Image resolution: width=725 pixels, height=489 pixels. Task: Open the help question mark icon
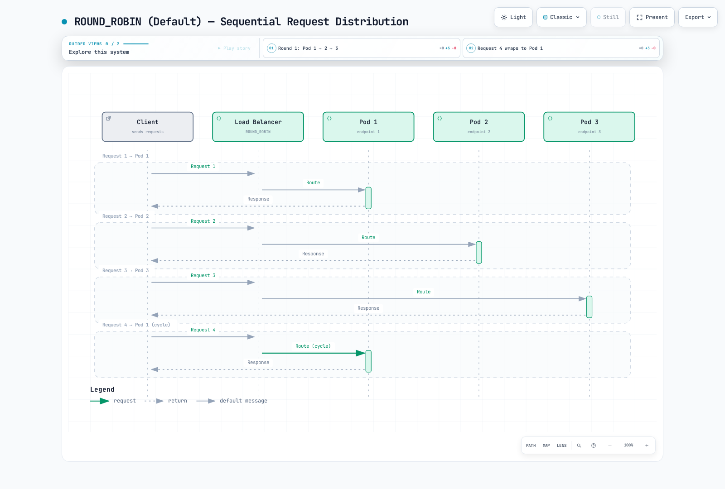point(594,446)
